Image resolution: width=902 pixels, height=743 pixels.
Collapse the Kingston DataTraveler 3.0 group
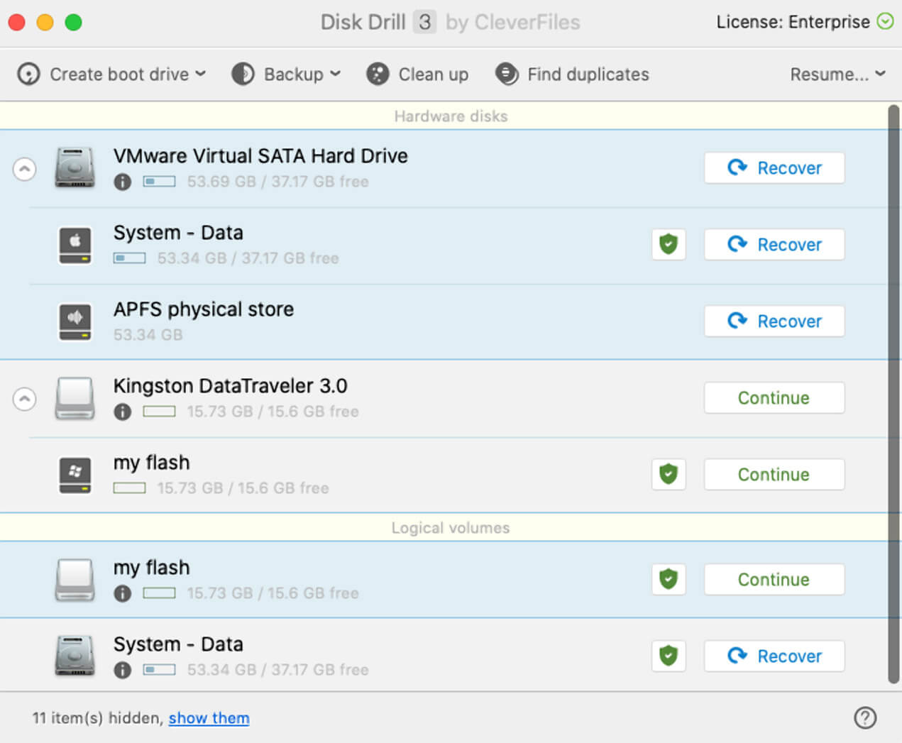(25, 399)
